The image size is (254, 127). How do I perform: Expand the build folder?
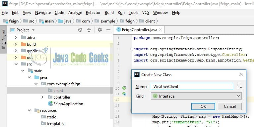(x=16, y=44)
